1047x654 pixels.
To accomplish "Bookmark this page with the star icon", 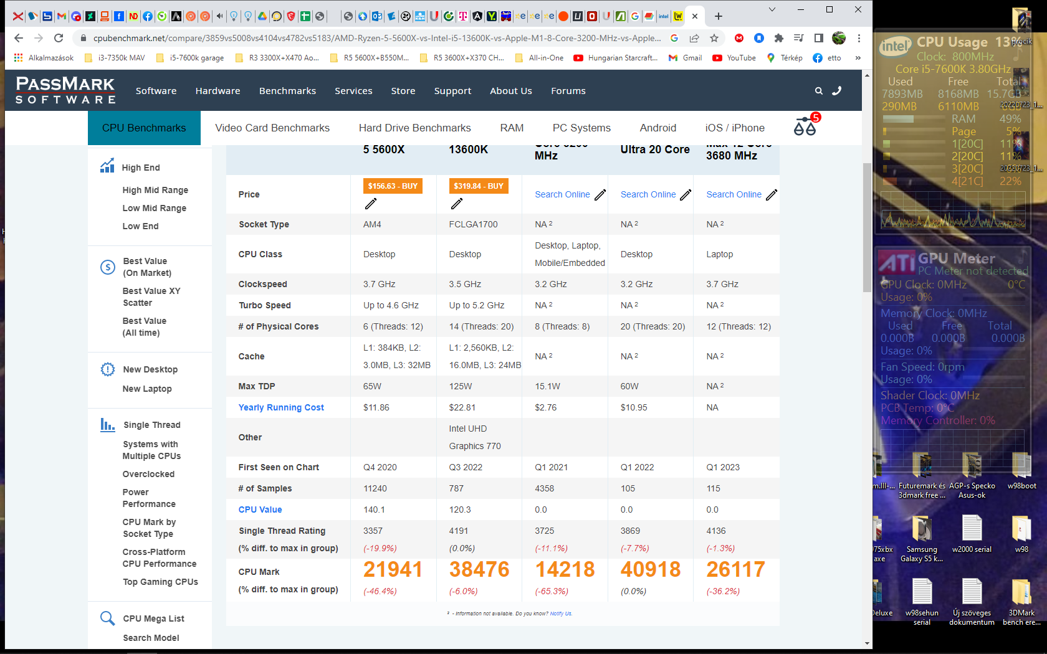I will [x=714, y=38].
